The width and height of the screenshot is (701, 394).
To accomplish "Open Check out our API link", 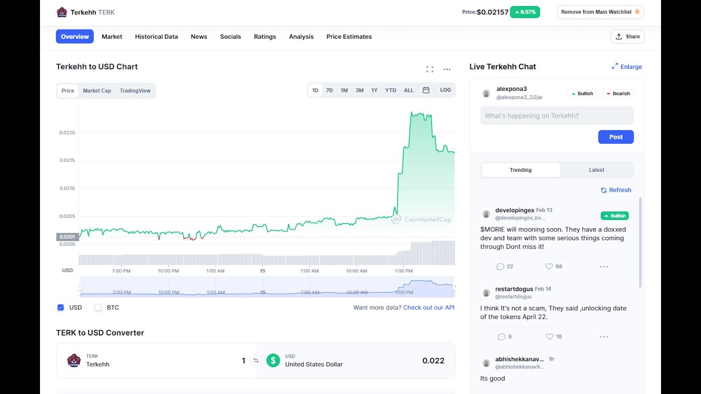I will [x=429, y=308].
